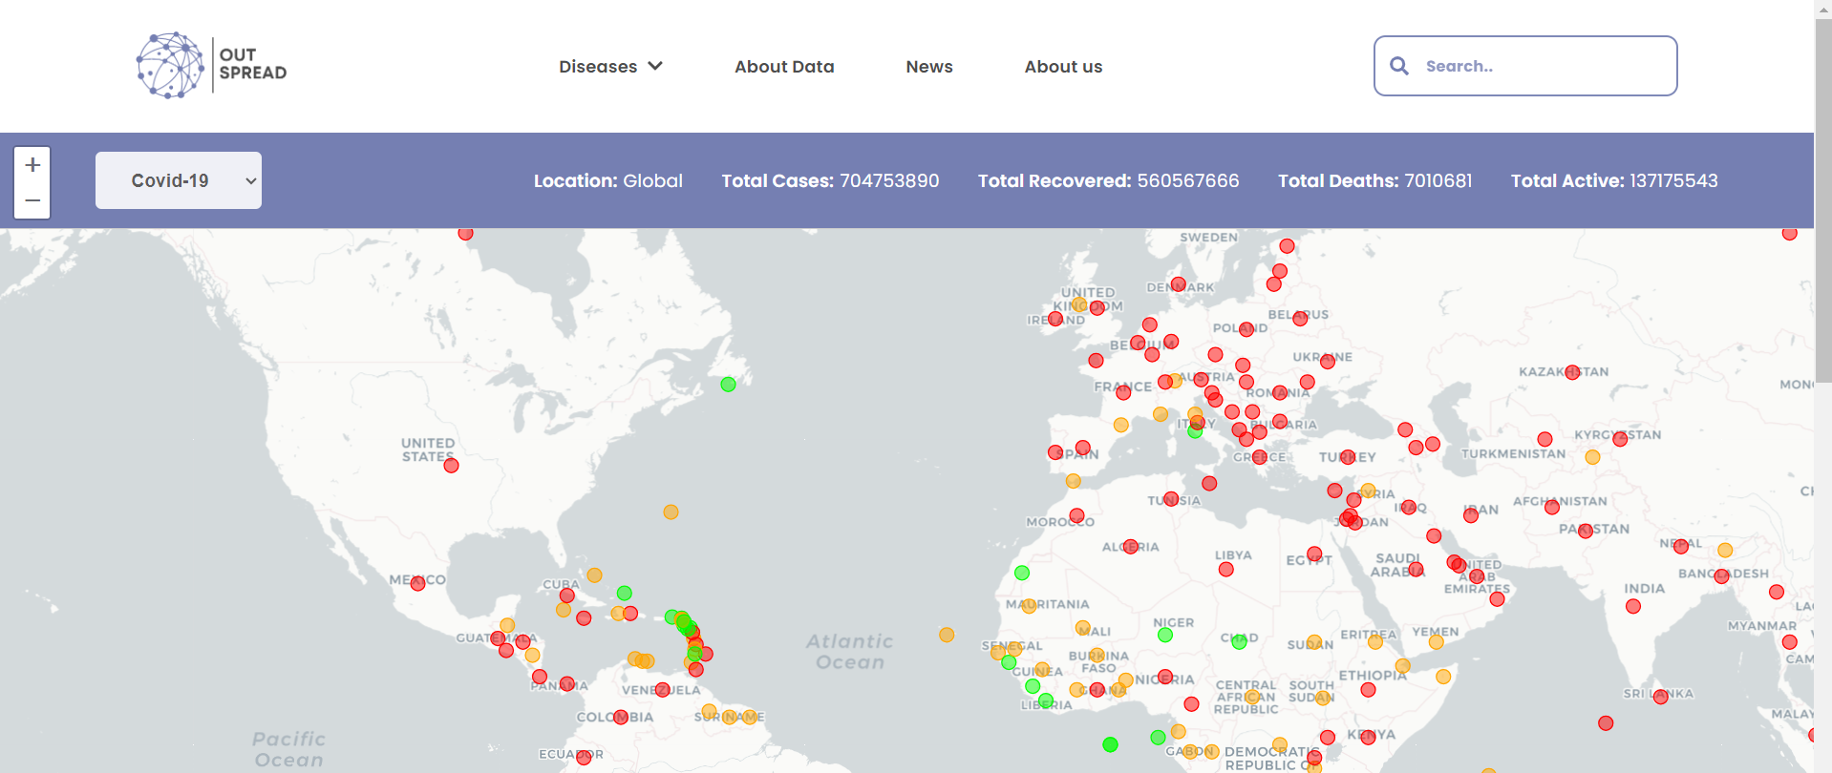Go to About Data page
Image resolution: width=1832 pixels, height=773 pixels.
click(x=784, y=67)
